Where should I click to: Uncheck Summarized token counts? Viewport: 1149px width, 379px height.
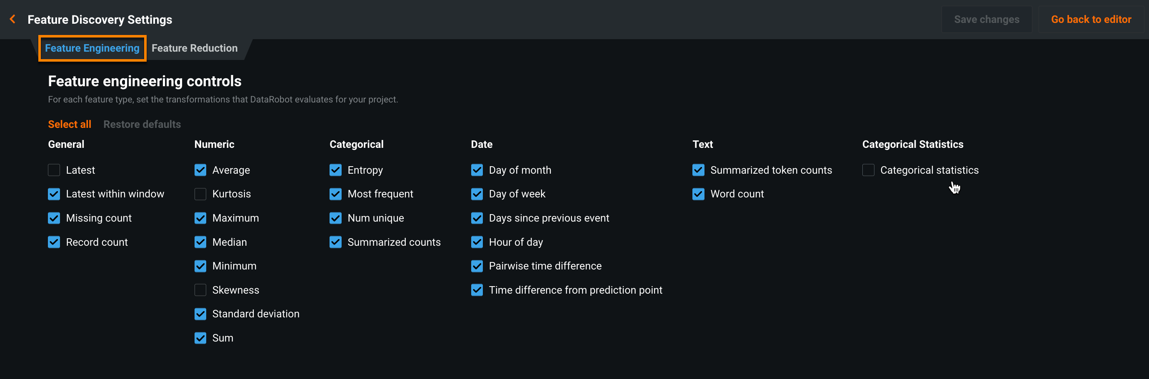(698, 170)
